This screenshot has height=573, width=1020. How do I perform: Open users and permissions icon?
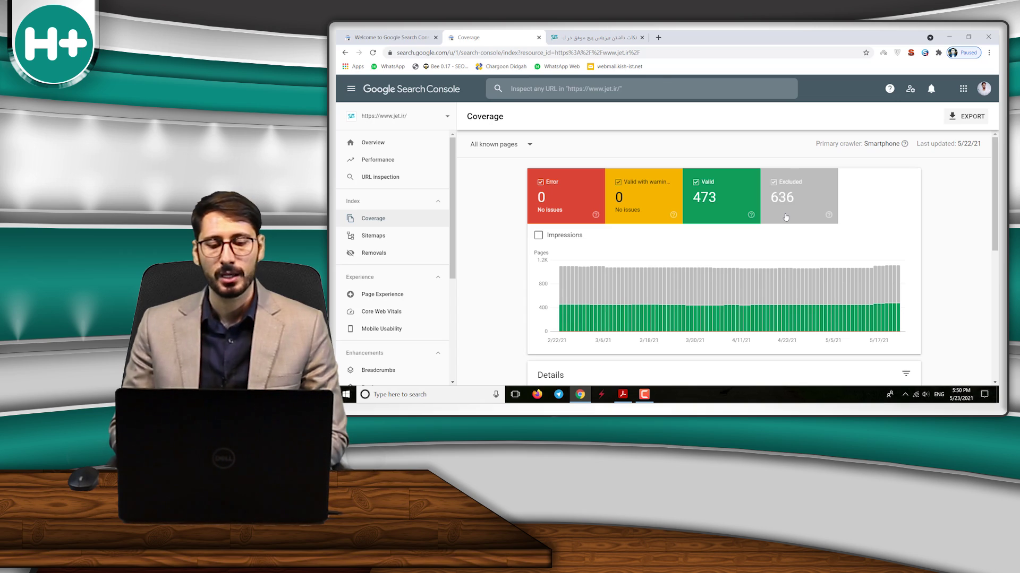[x=911, y=89]
